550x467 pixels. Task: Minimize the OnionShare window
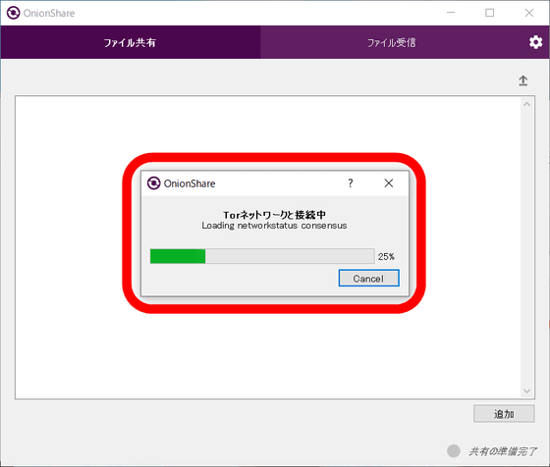[x=451, y=13]
